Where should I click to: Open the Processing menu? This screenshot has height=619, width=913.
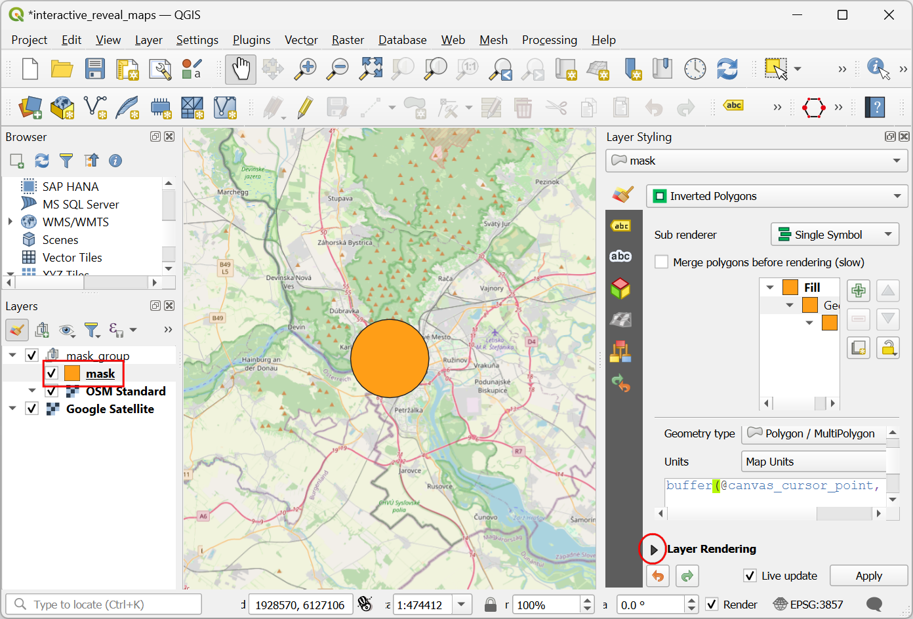549,40
